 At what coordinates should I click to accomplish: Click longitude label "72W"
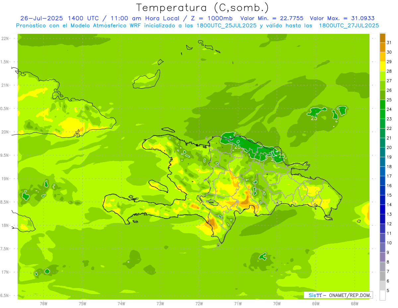click(199, 304)
